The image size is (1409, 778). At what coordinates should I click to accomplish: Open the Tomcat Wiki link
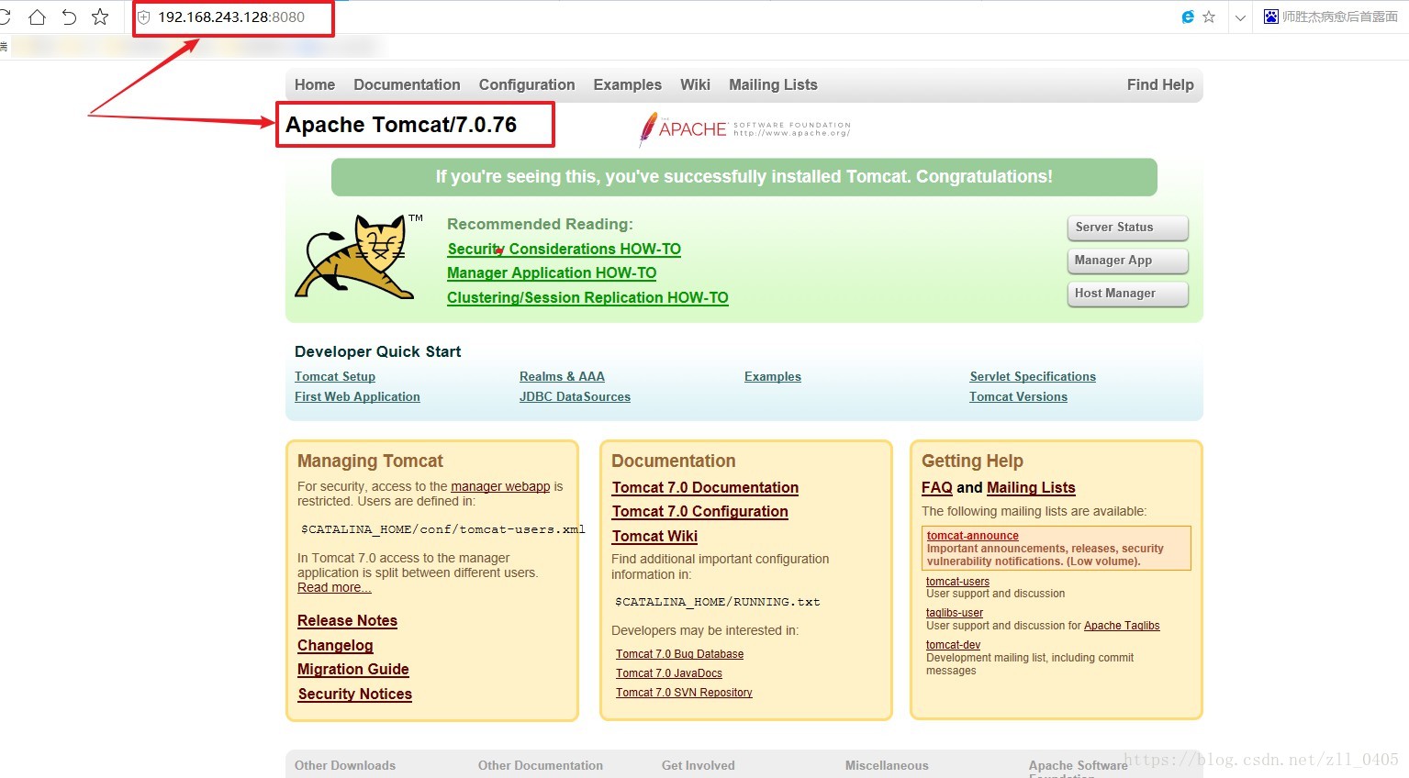coord(654,537)
